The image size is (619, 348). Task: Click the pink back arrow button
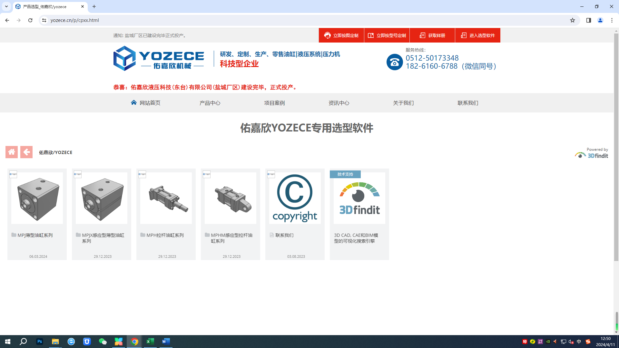pyautogui.click(x=26, y=152)
